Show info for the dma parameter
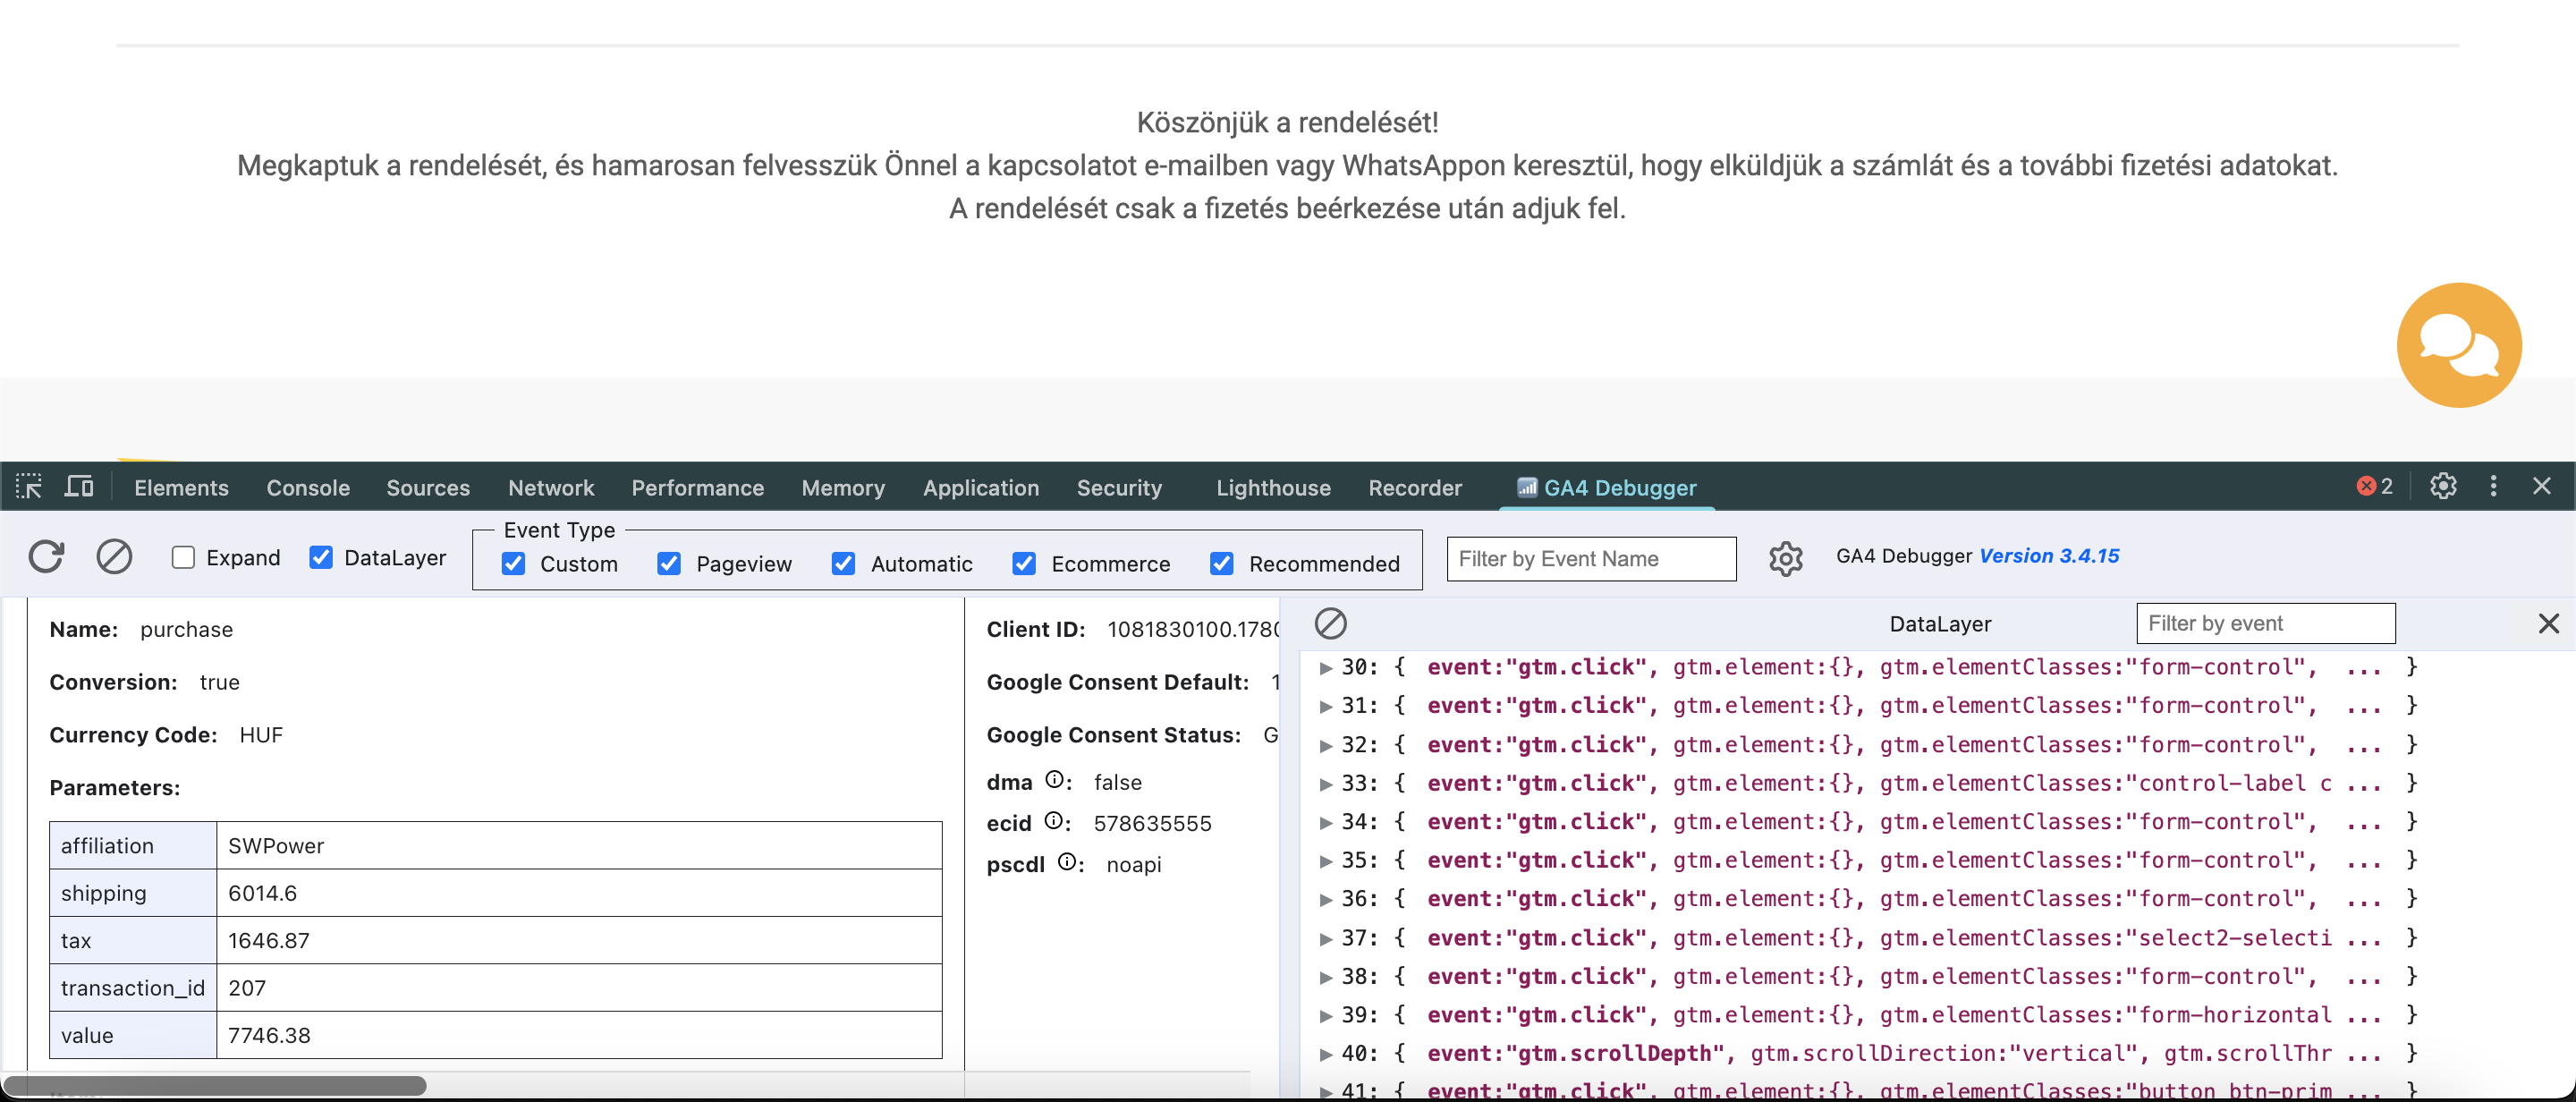2576x1102 pixels. [1054, 780]
